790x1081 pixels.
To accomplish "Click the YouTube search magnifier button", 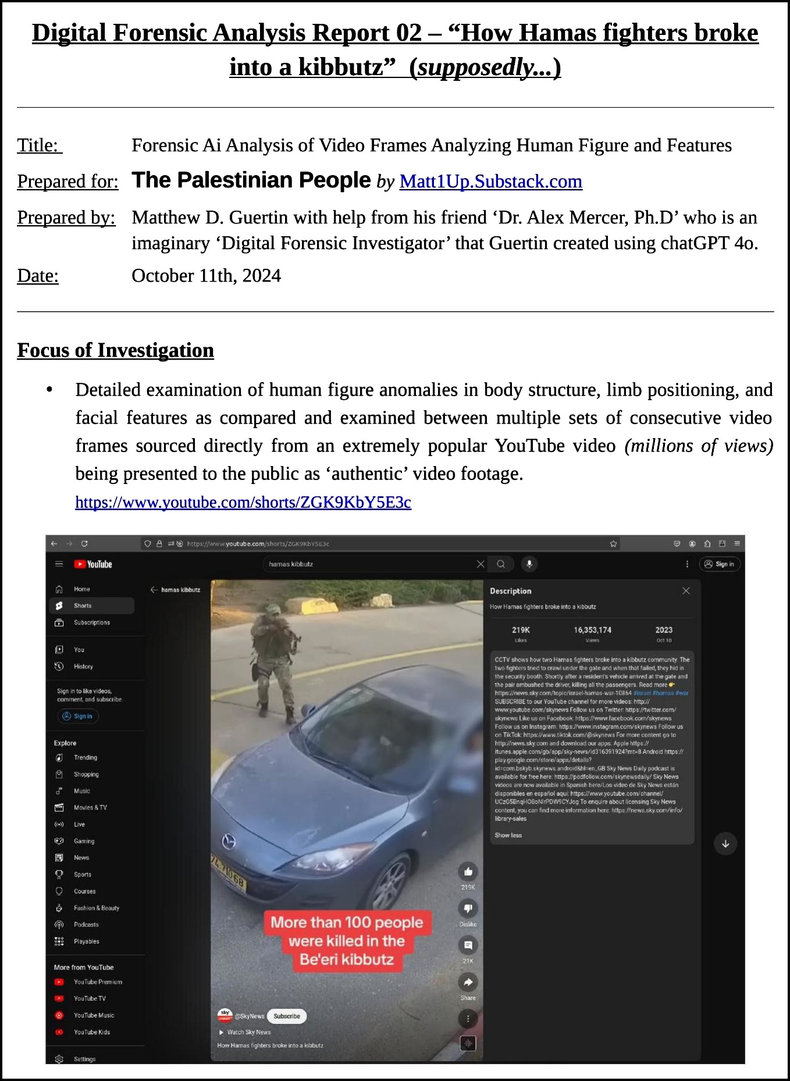I will tap(501, 564).
